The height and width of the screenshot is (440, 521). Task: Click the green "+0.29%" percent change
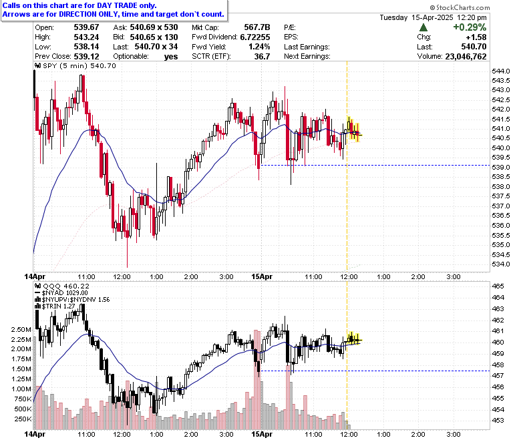[470, 27]
